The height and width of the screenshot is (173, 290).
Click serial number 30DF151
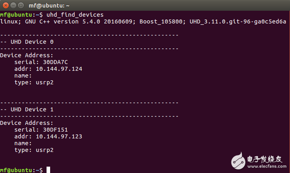[x=52, y=130]
